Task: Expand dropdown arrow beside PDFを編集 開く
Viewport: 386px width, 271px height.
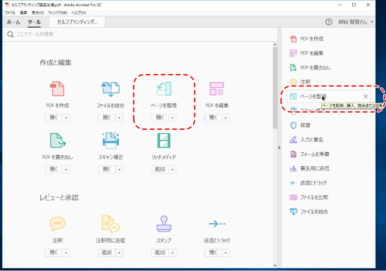Action: tap(226, 118)
